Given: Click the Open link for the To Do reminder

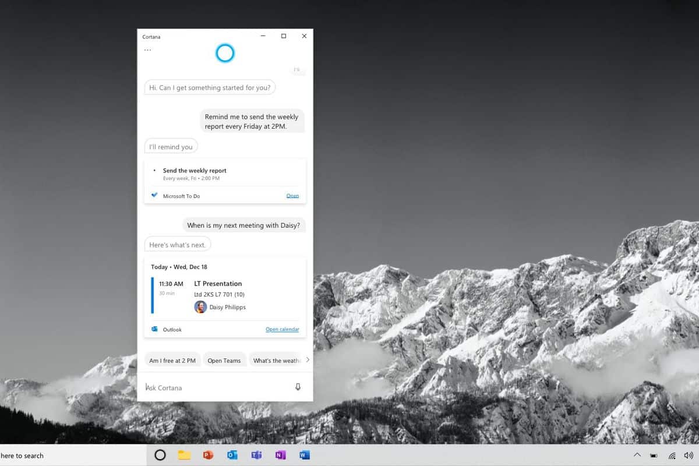Looking at the screenshot, I should coord(292,196).
